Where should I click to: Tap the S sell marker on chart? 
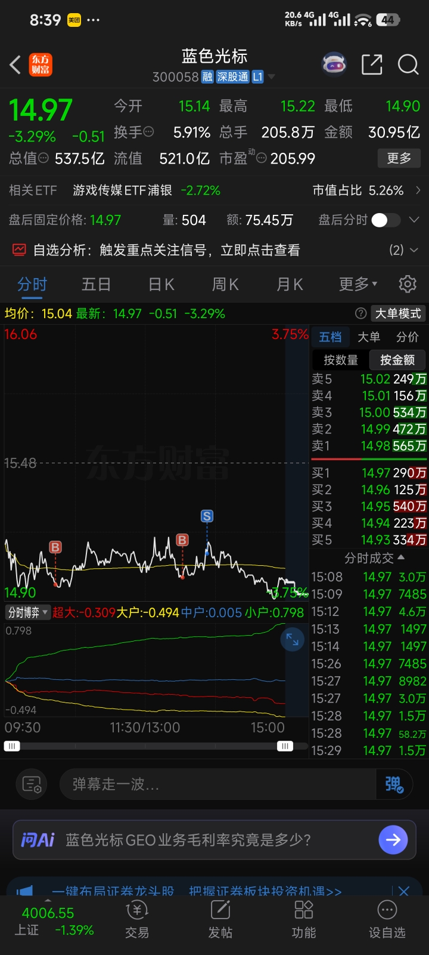coord(207,516)
